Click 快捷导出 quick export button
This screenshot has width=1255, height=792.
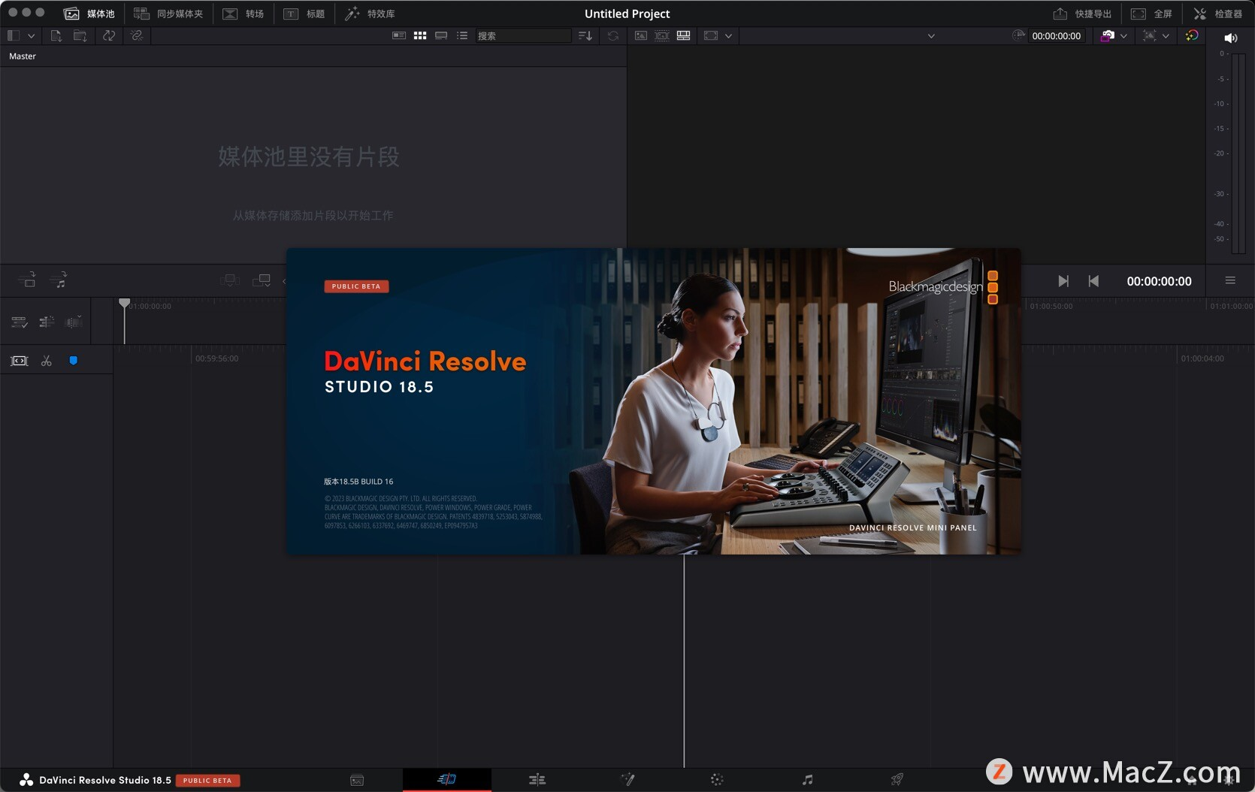tap(1082, 14)
